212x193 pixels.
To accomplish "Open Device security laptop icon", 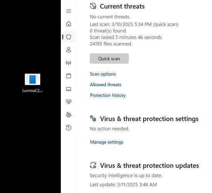I will 69,89.
